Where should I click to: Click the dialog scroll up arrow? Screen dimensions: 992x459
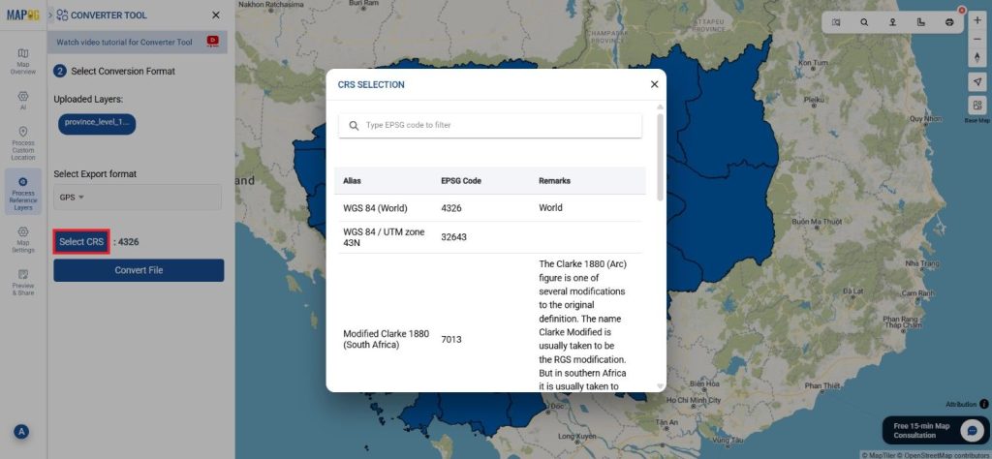tap(661, 107)
